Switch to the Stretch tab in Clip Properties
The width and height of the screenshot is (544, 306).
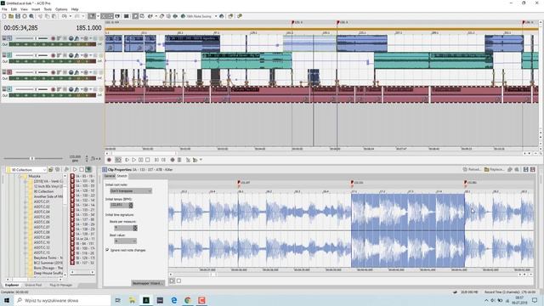pyautogui.click(x=122, y=176)
